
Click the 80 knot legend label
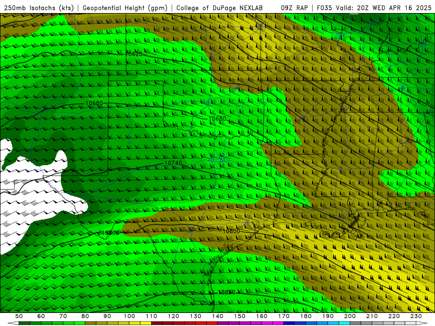coord(85,316)
